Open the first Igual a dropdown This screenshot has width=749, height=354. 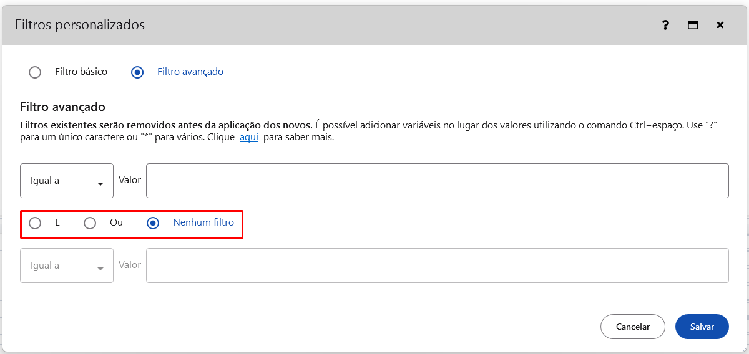[66, 181]
